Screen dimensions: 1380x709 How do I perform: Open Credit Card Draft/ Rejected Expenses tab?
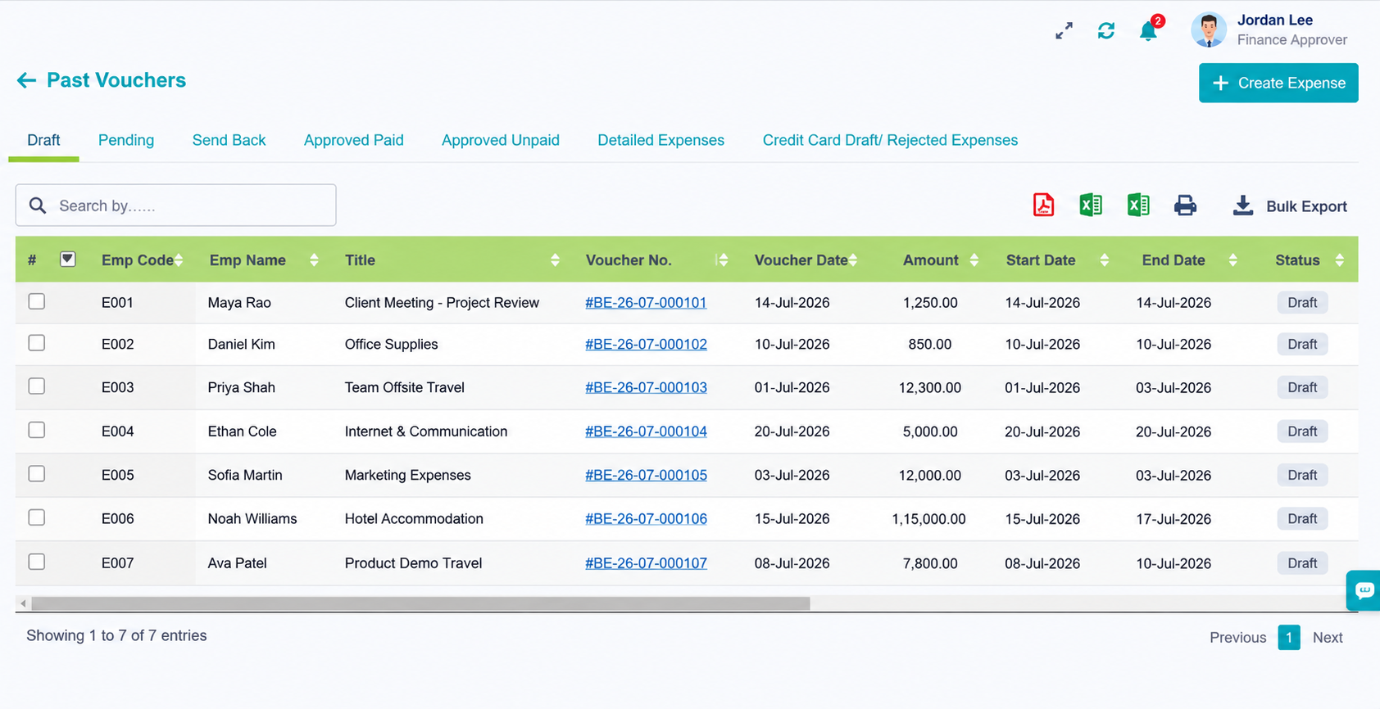coord(890,140)
